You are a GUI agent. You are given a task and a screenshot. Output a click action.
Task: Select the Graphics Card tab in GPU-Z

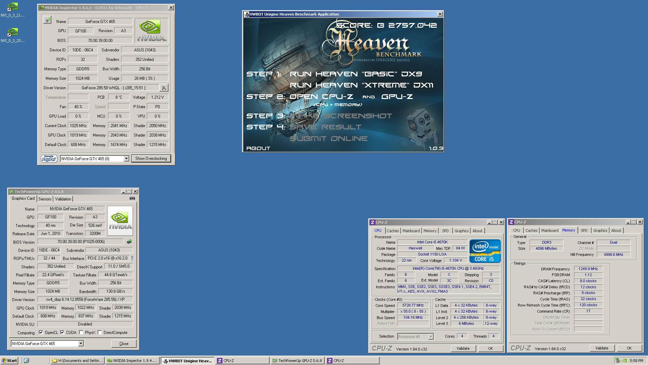click(x=23, y=198)
